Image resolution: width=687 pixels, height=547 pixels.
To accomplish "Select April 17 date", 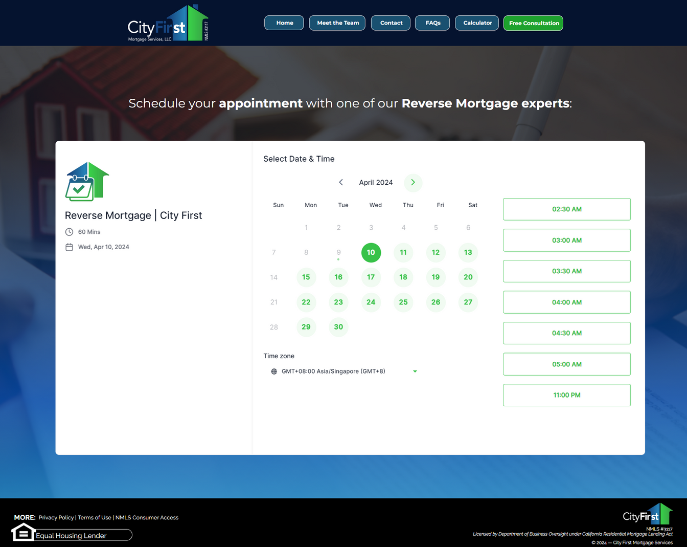I will click(371, 277).
